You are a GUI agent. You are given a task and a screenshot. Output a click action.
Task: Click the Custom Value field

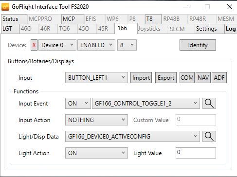[x=196, y=120]
